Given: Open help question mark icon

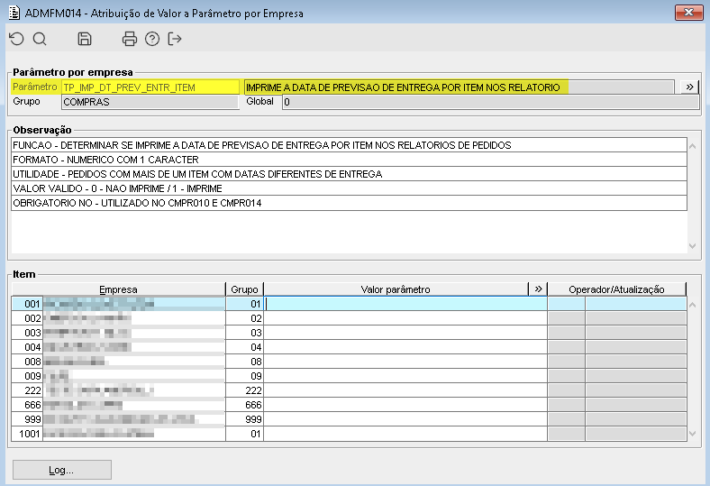Looking at the screenshot, I should tap(152, 39).
